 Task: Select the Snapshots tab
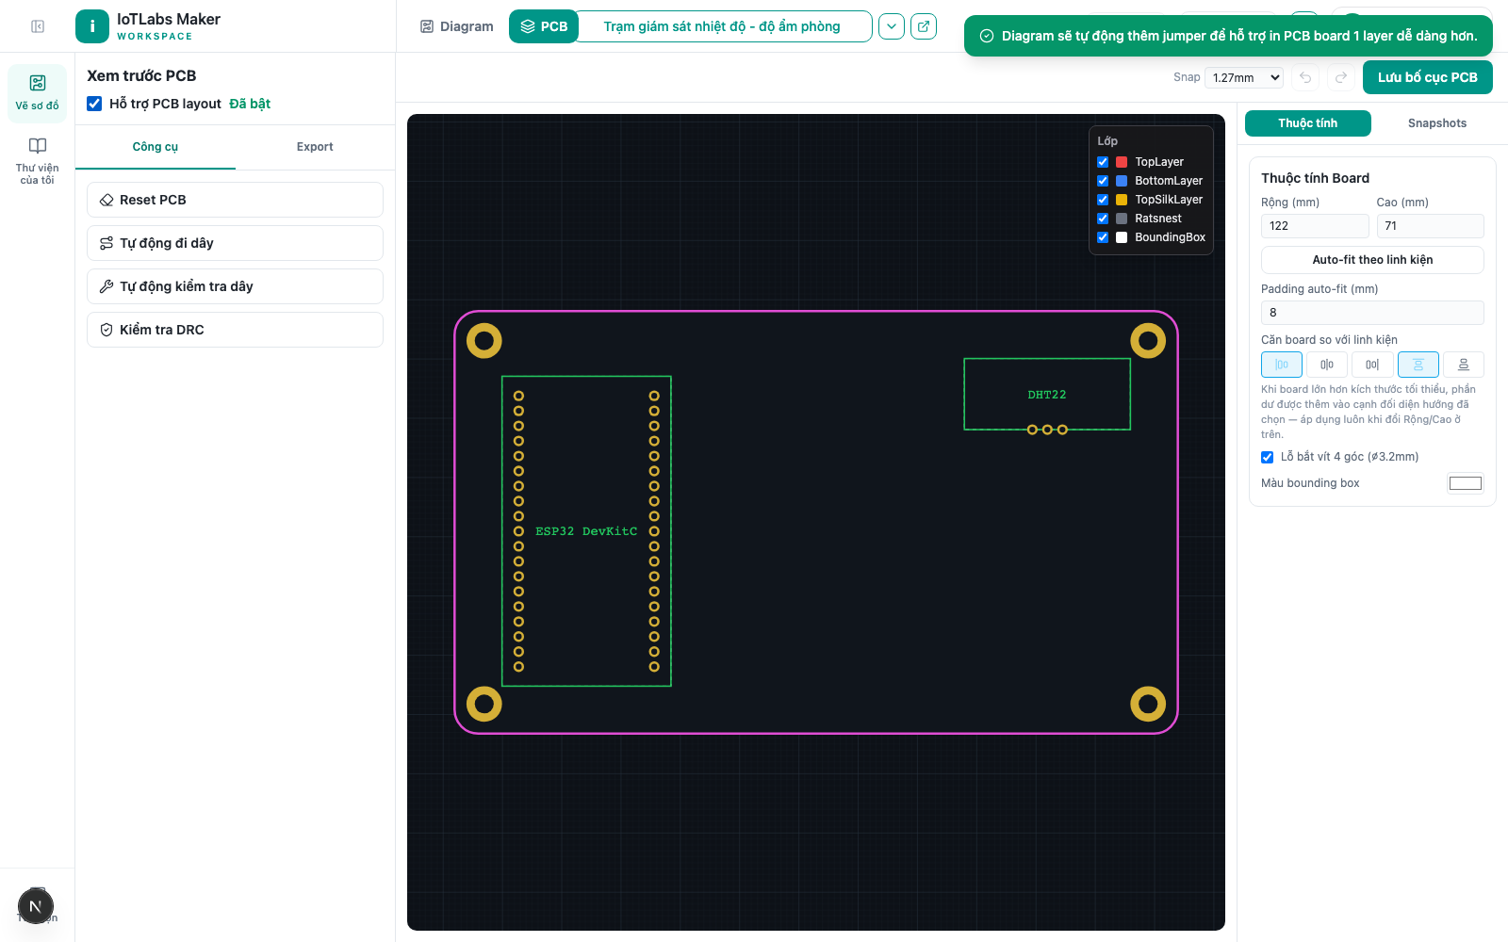pyautogui.click(x=1437, y=123)
